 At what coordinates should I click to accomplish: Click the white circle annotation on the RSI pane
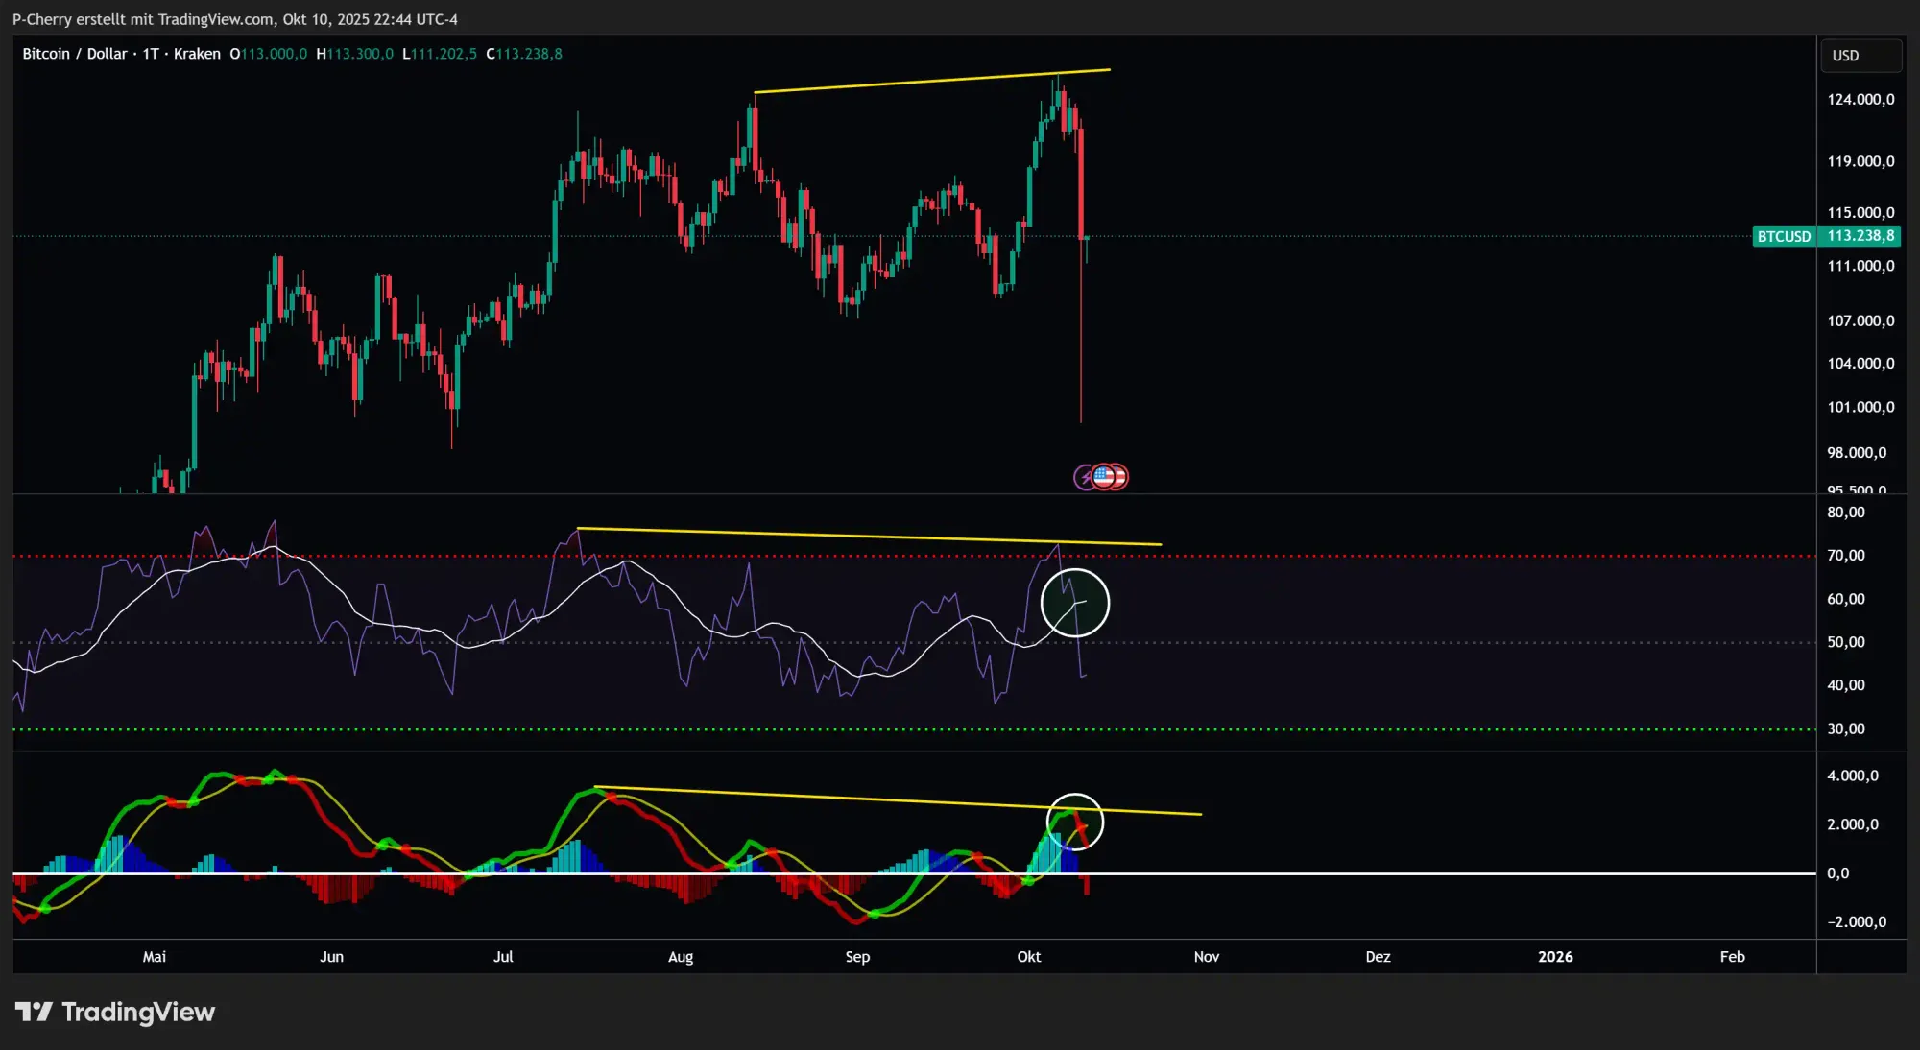click(1076, 603)
